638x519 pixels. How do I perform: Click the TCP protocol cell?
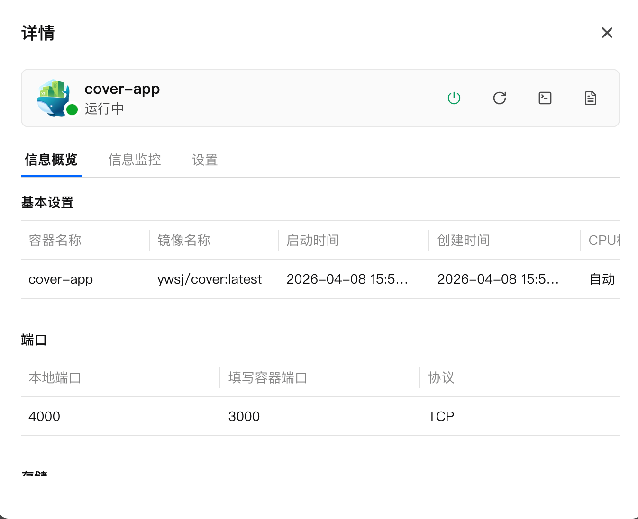(441, 417)
